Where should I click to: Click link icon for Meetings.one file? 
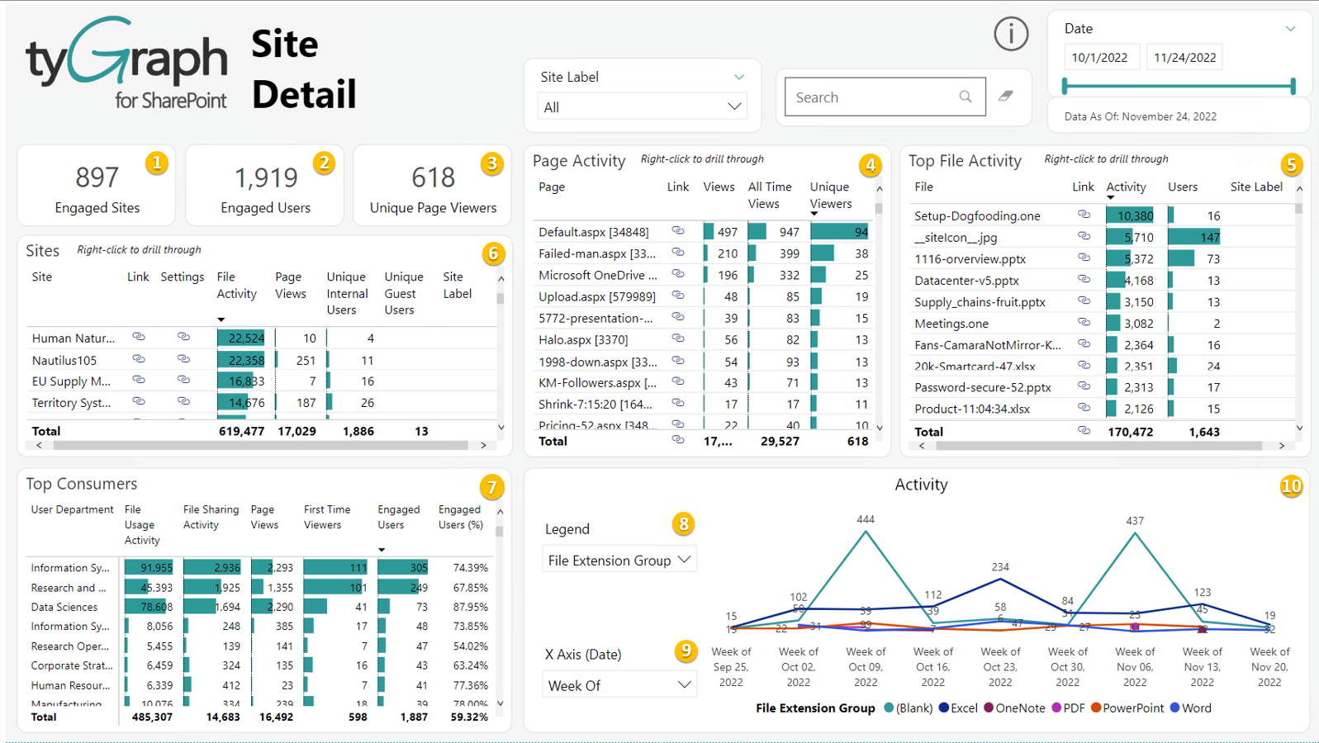coord(1084,323)
